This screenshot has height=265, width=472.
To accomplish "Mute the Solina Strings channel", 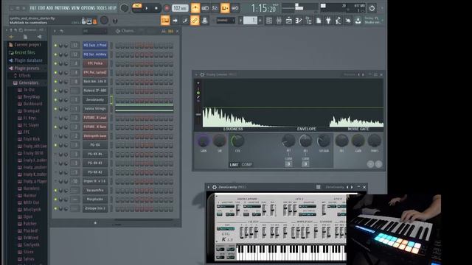I will [x=55, y=109].
